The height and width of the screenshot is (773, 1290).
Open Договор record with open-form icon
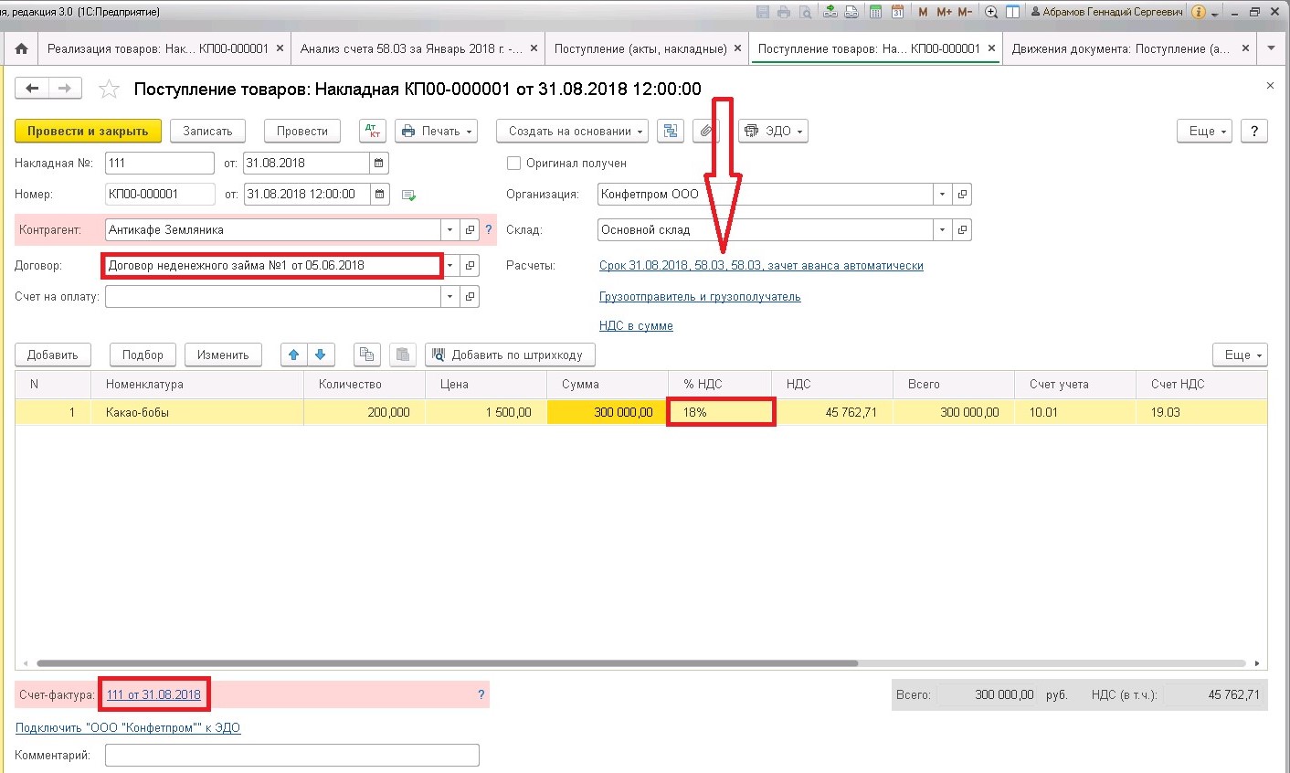tap(470, 265)
